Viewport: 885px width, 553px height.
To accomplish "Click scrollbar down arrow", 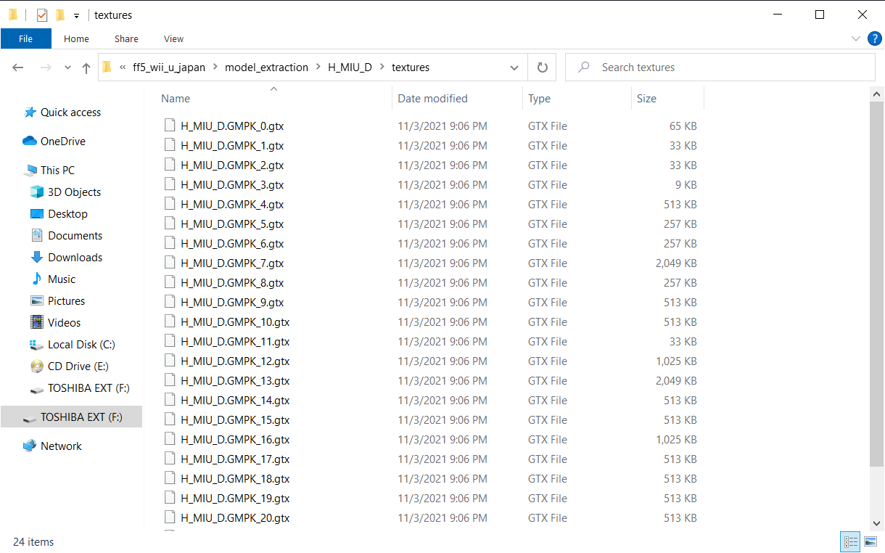I will tap(876, 523).
